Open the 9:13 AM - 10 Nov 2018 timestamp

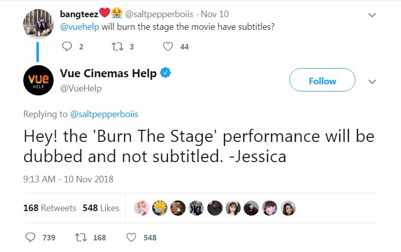68,179
